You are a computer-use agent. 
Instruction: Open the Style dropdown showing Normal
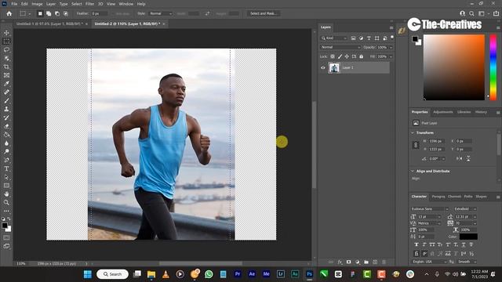click(161, 13)
